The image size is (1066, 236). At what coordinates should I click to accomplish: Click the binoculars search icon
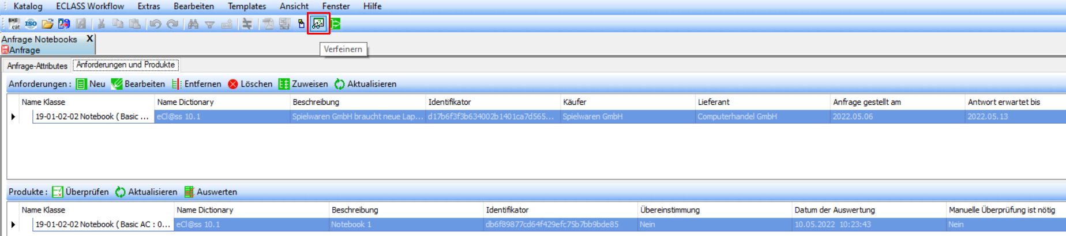click(x=193, y=24)
